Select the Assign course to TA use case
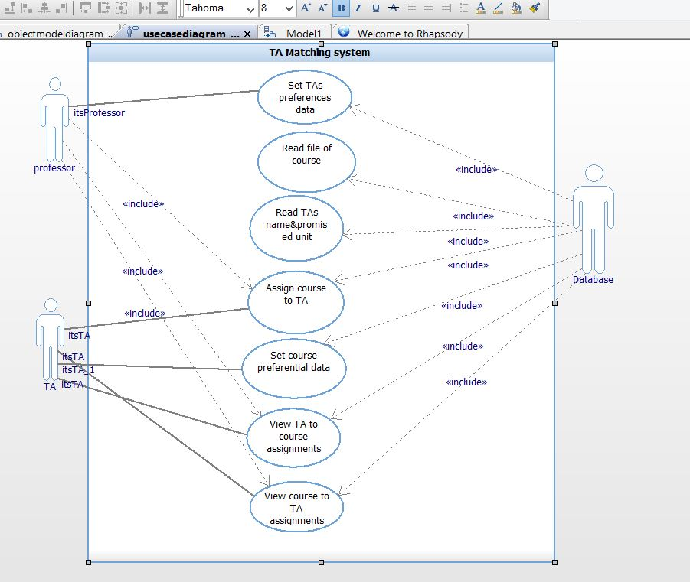This screenshot has height=582, width=690. tap(296, 301)
